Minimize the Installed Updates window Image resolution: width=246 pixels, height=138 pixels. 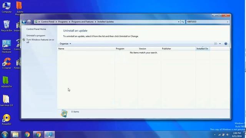tap(214, 15)
